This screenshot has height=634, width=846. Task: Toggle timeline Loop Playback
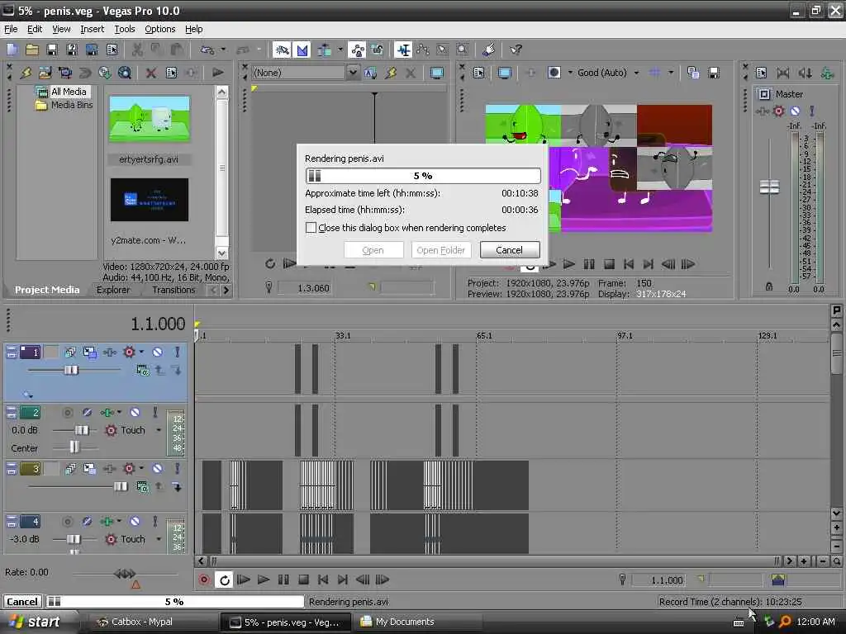tap(224, 580)
